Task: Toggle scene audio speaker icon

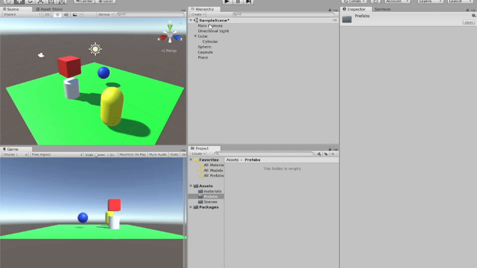Action: pos(66,14)
